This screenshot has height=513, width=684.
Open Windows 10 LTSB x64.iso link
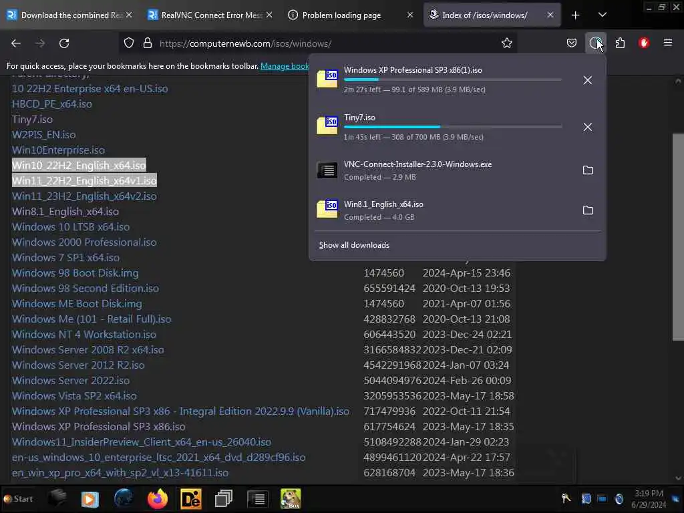coord(71,227)
